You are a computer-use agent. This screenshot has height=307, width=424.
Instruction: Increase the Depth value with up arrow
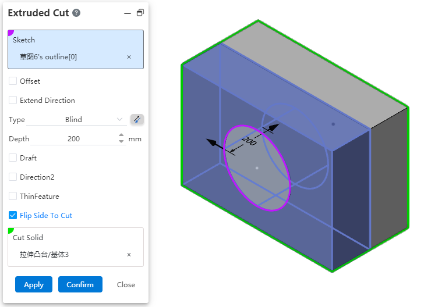(121, 135)
